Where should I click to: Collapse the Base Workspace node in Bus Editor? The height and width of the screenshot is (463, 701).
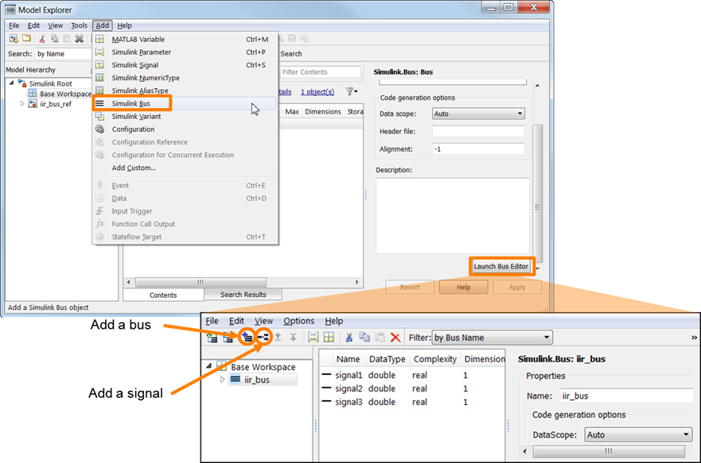(x=208, y=366)
